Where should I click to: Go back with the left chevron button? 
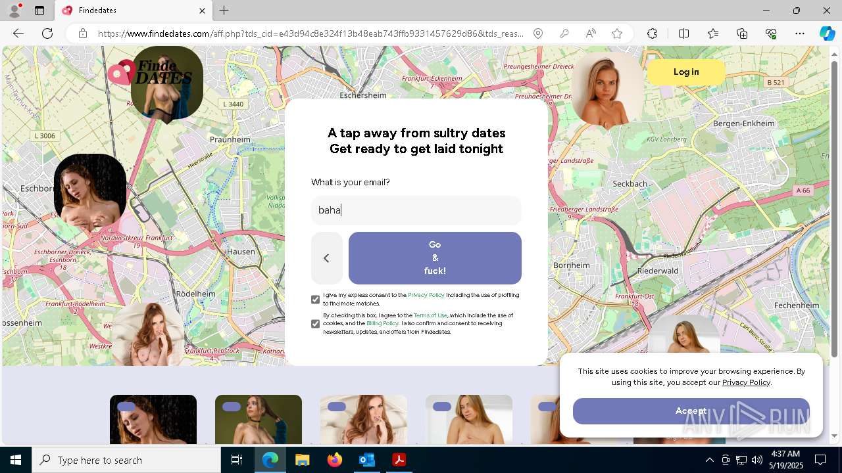point(326,258)
